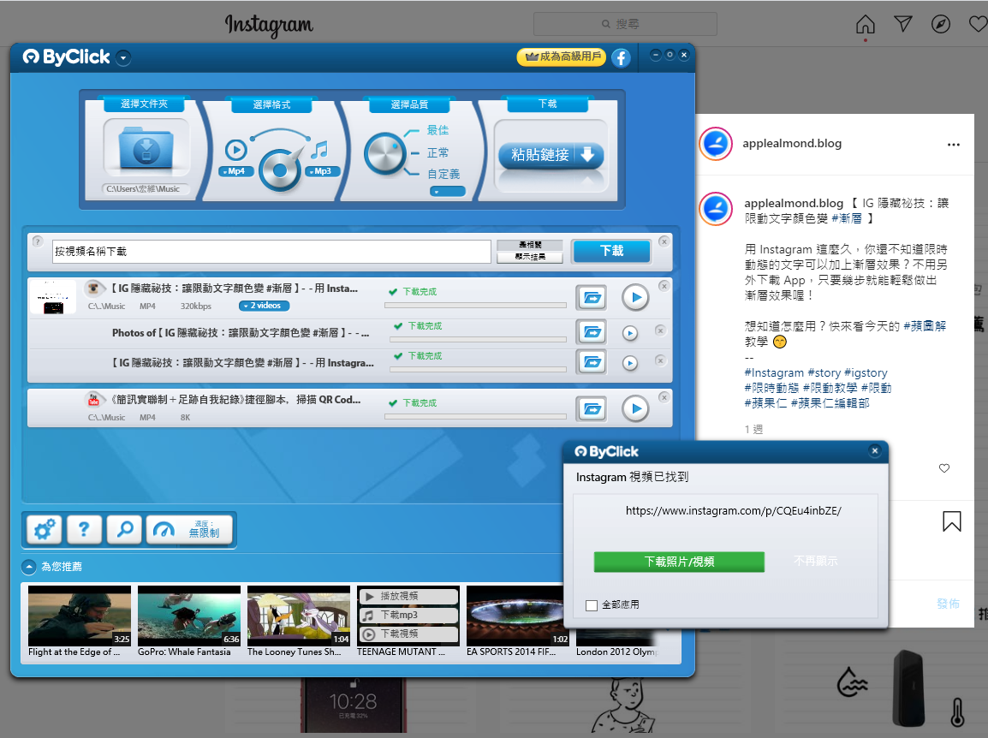Image resolution: width=988 pixels, height=738 pixels.
Task: Choose 下載視頻 on TEENAGE MUTANT thumbnail
Action: pos(408,634)
